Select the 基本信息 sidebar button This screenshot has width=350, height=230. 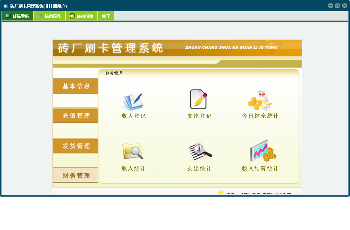[x=75, y=86]
